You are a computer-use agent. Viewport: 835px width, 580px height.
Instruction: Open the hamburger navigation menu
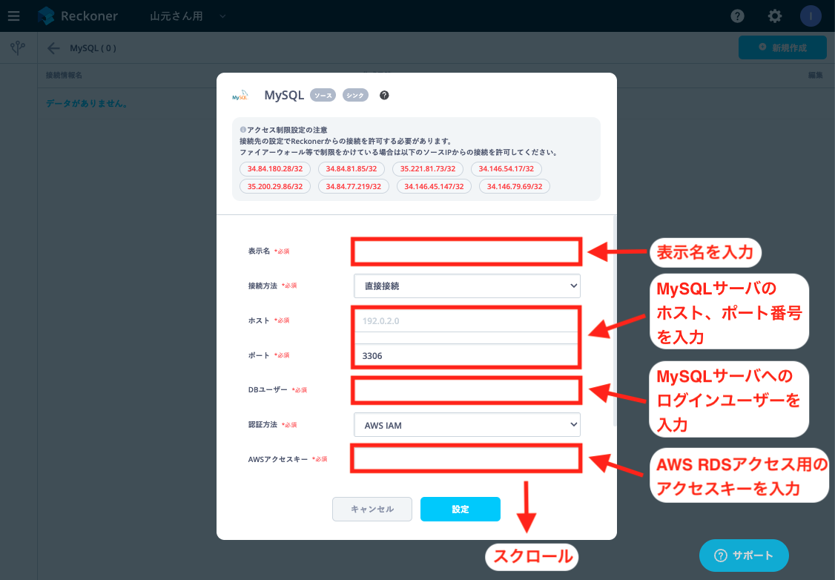pyautogui.click(x=14, y=16)
